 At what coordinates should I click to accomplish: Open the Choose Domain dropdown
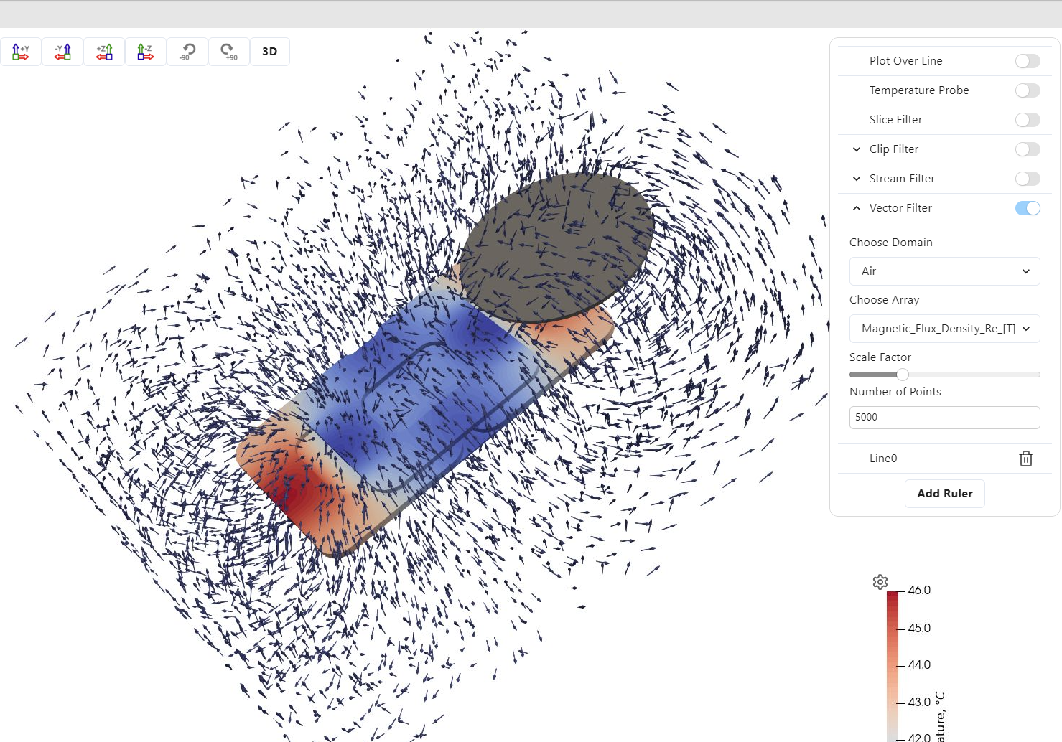click(x=944, y=271)
